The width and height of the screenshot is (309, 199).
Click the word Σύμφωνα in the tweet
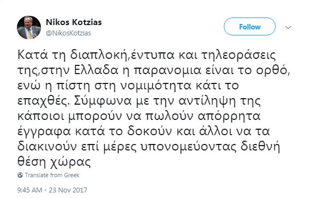tap(103, 101)
